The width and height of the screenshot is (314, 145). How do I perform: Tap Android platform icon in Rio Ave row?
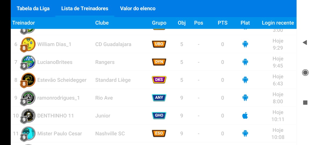click(245, 98)
